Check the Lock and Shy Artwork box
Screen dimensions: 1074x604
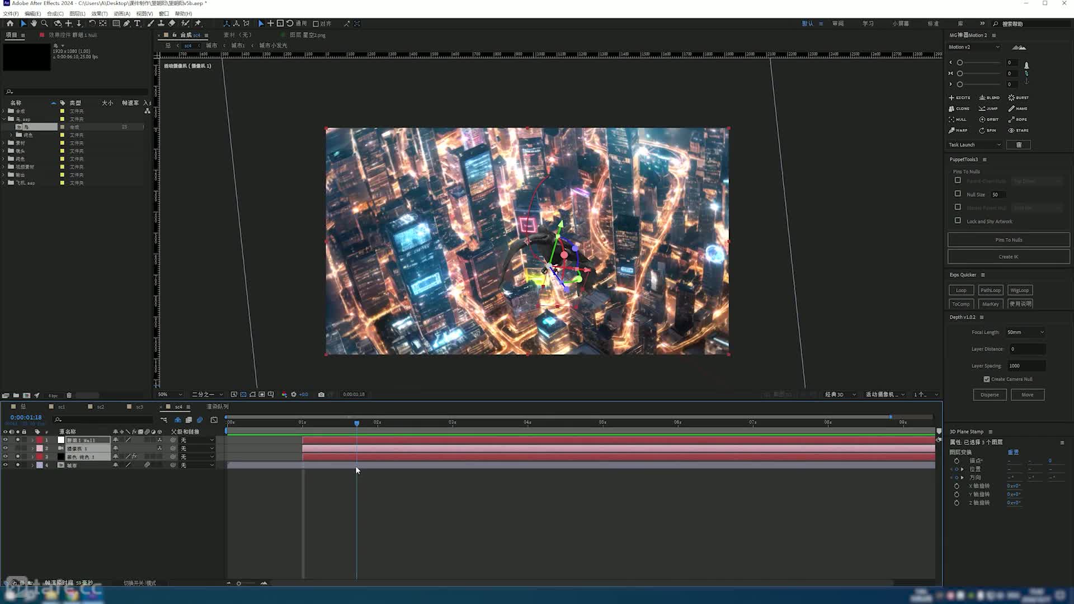point(958,221)
